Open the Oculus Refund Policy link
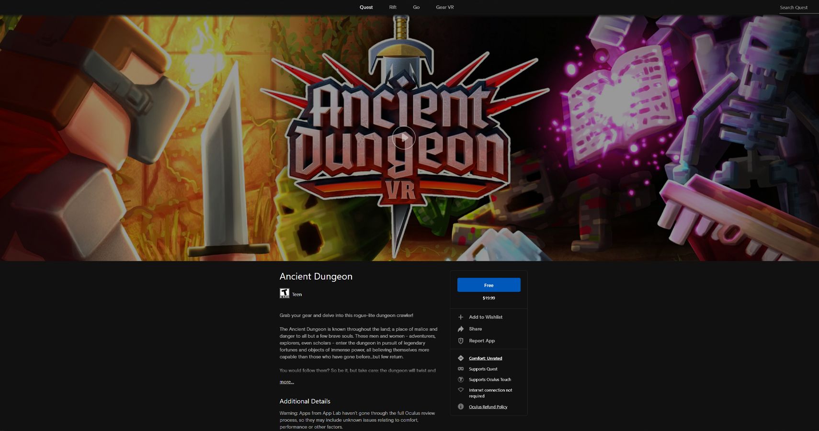 point(488,407)
